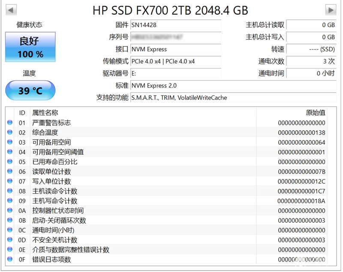The width and height of the screenshot is (343, 272).
Task: Click the blue status dot for ID 0A
Action: tap(10, 210)
